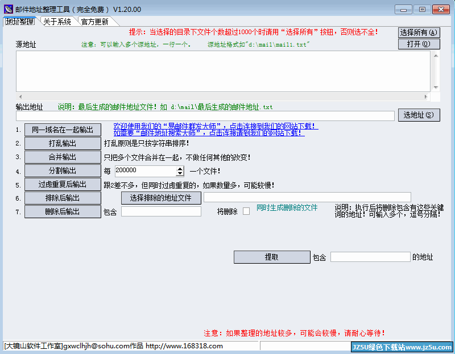Focus the 源地址 text area
Screen dimensions: 455x354
tap(223, 72)
